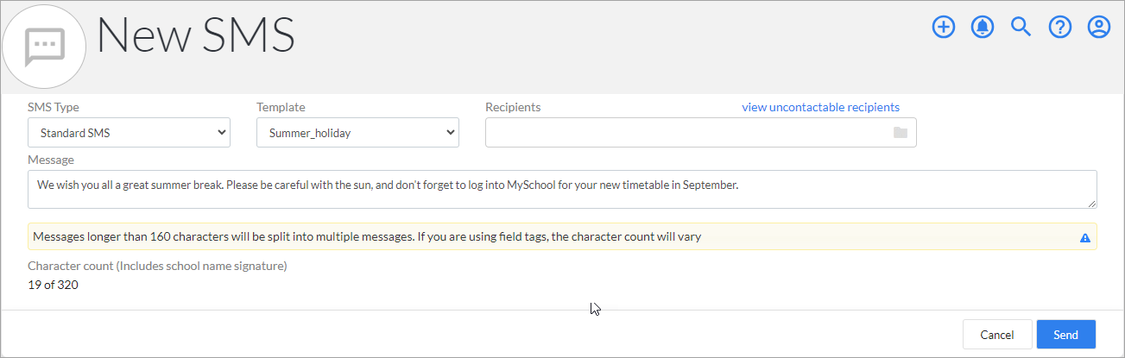
Task: Click the Cancel button
Action: click(997, 335)
